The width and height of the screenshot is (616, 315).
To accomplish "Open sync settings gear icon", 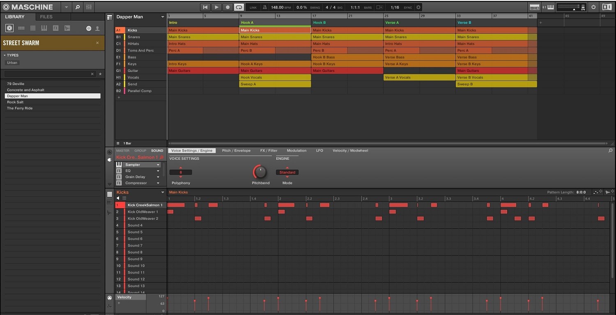I will [x=418, y=7].
